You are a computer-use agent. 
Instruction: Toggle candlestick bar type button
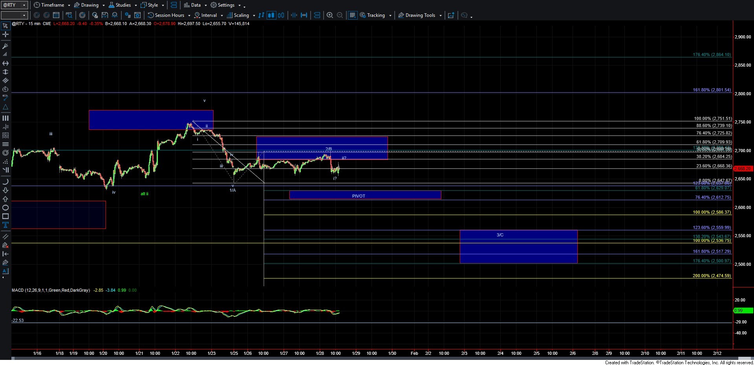tap(271, 15)
